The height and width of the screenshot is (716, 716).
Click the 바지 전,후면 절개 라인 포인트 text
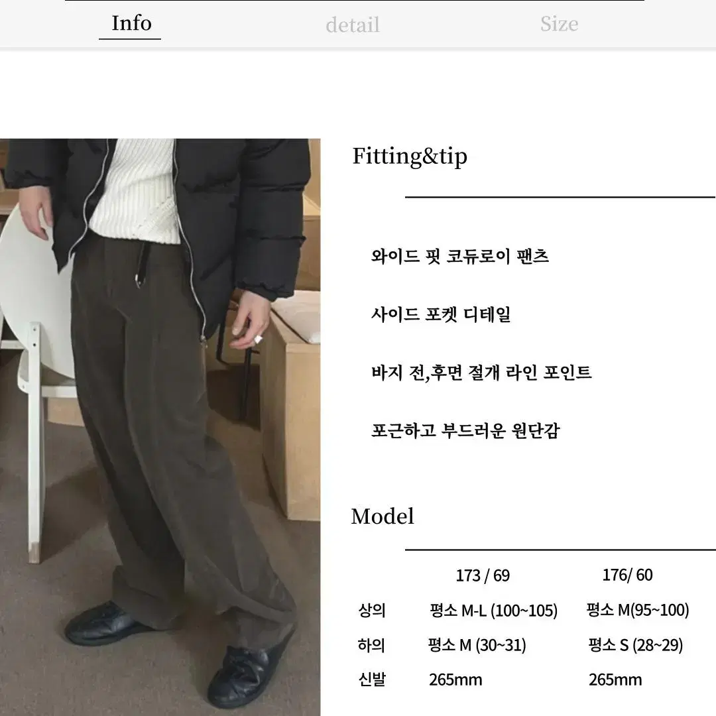point(481,373)
